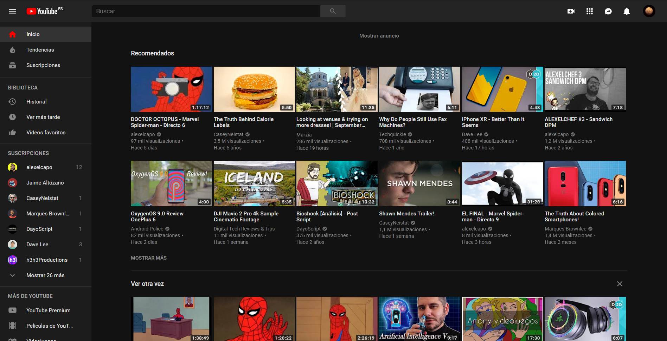Image resolution: width=667 pixels, height=341 pixels.
Task: Open Historial in the library
Action: [x=46, y=102]
